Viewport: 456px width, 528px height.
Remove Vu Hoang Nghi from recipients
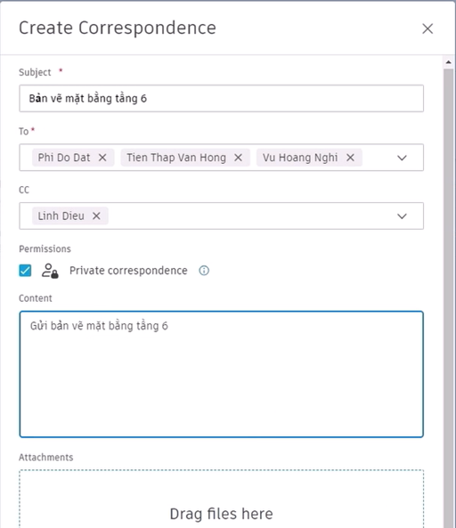350,158
